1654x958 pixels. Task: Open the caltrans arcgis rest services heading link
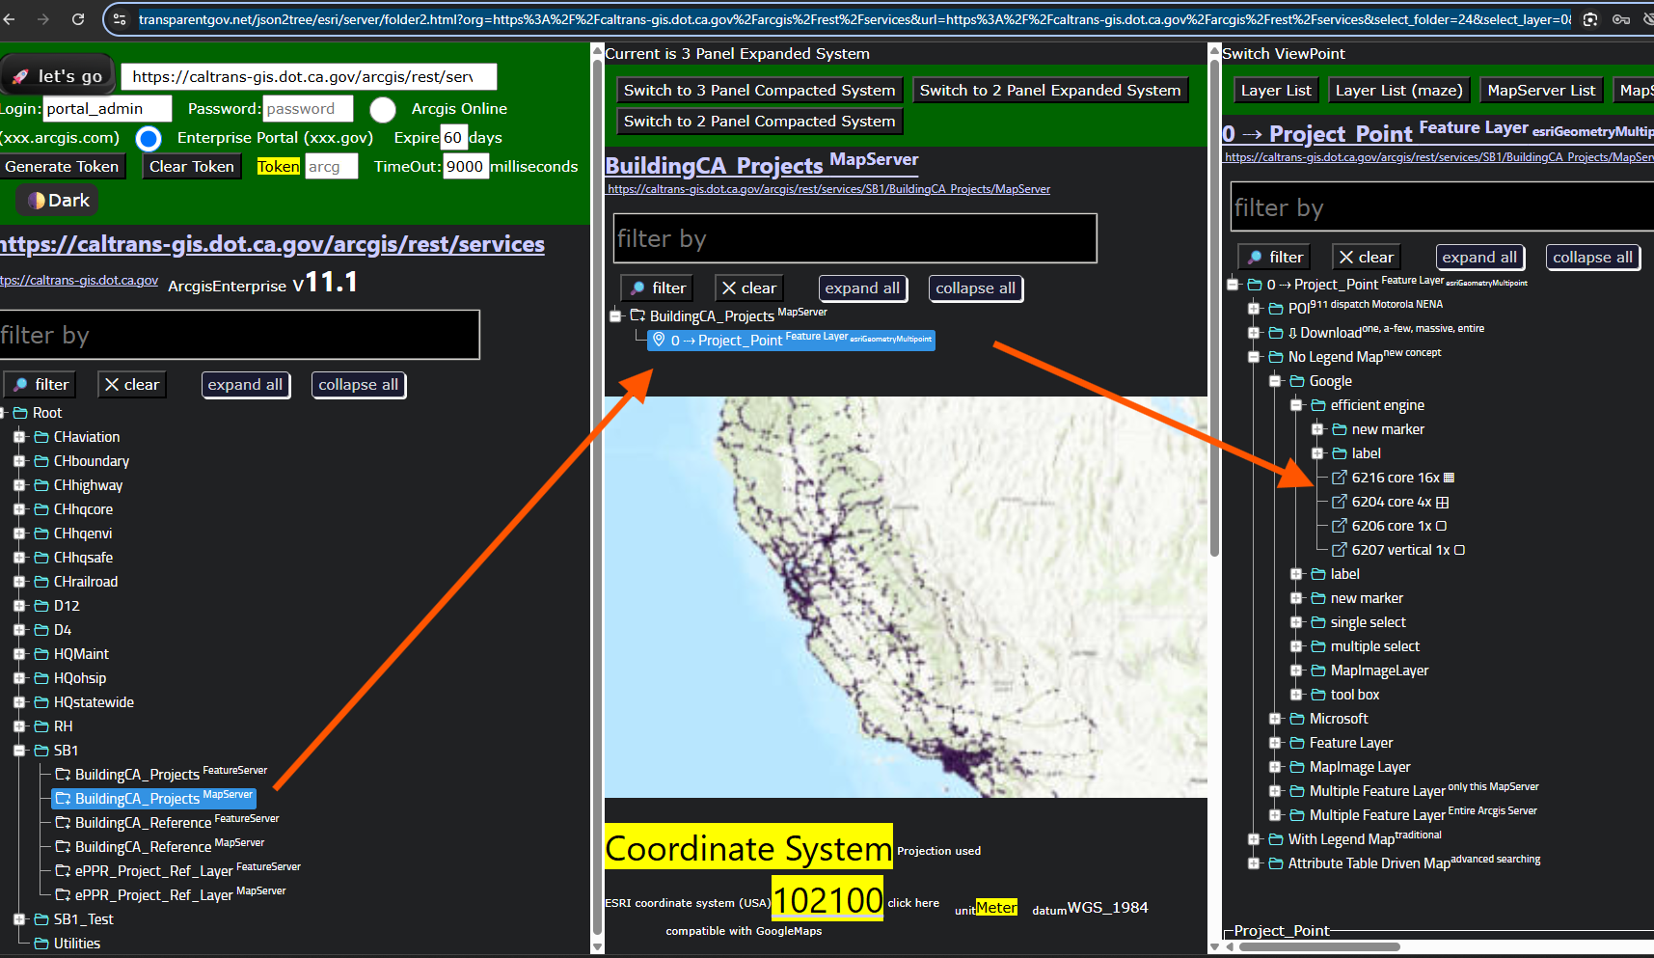[x=272, y=245]
